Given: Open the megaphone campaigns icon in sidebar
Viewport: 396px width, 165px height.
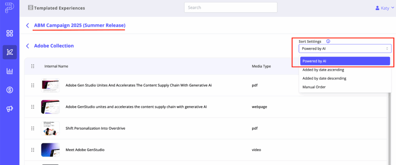Looking at the screenshot, I should [x=10, y=109].
